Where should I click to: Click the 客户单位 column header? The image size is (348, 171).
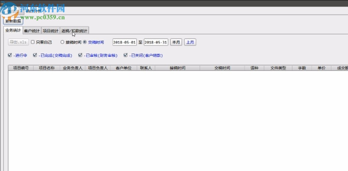click(124, 68)
